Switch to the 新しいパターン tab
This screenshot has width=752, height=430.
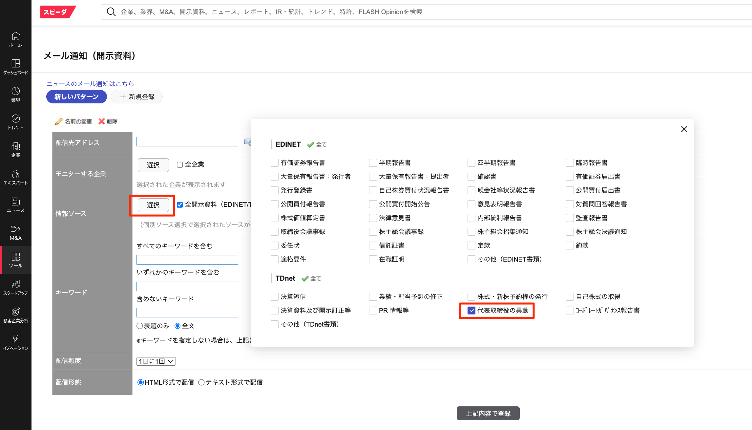(x=76, y=97)
